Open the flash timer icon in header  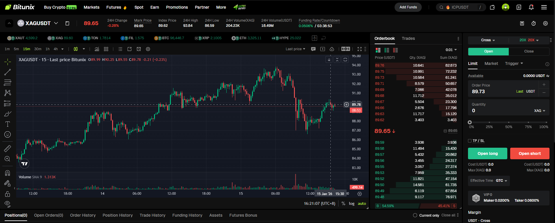[x=534, y=23]
